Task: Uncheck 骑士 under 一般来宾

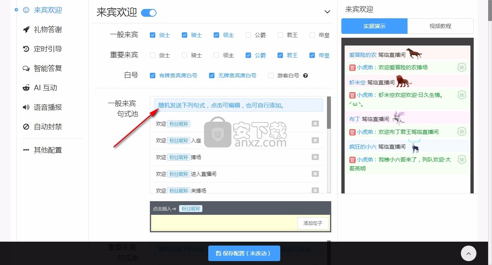Action: [x=184, y=35]
